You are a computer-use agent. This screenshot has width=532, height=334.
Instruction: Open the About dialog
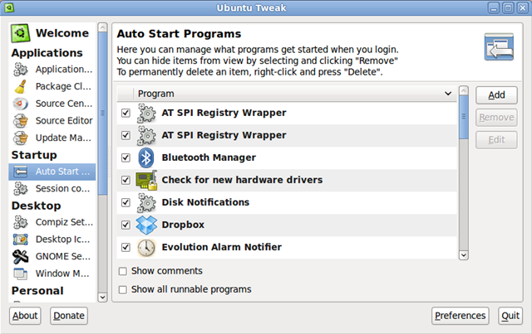pyautogui.click(x=25, y=316)
